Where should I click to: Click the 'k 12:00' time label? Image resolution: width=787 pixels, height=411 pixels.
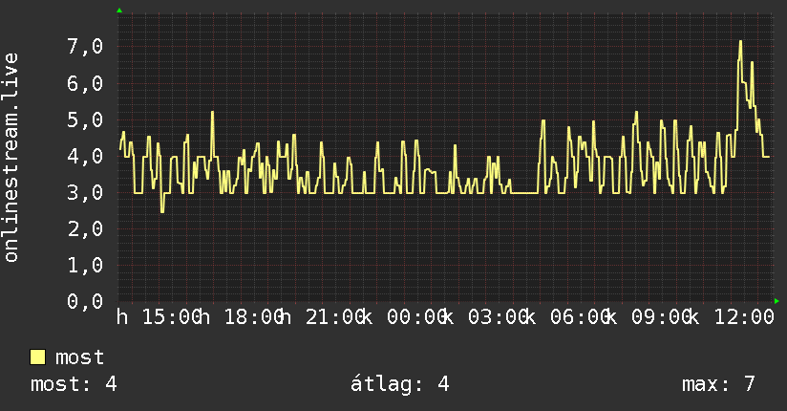click(x=731, y=317)
